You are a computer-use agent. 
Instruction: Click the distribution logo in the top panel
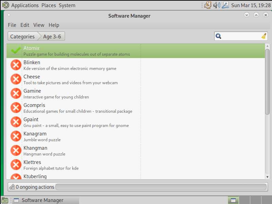[x=5, y=5]
